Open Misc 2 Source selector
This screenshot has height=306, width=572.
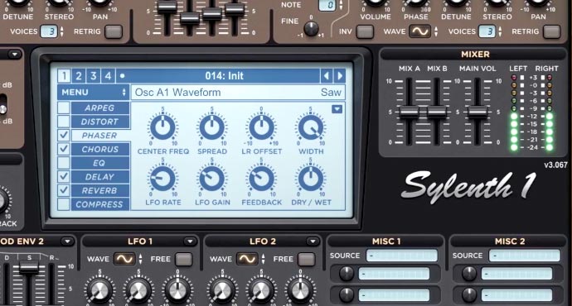pos(524,256)
